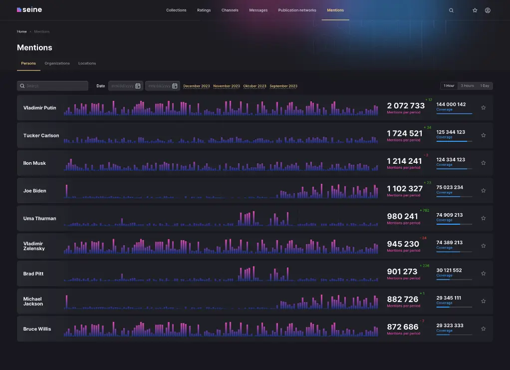
Task: Click coverage value 29 345 111
Action: (x=449, y=298)
